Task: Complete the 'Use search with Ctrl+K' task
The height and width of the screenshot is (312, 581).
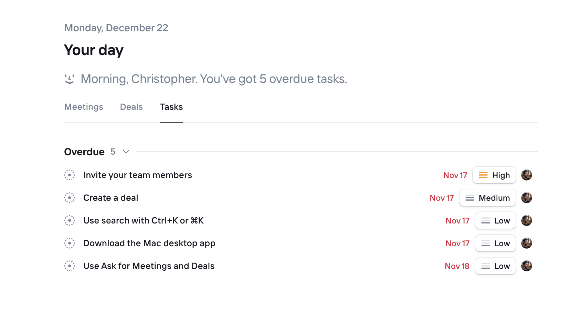Action: (x=70, y=220)
